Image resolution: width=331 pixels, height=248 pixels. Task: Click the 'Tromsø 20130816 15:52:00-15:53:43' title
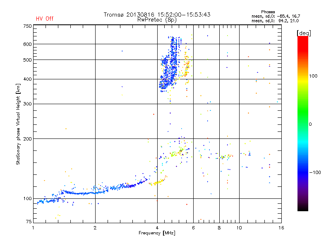point(157,14)
